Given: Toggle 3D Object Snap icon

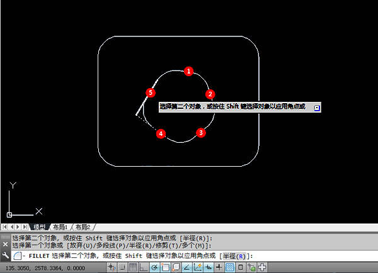Looking at the screenshot, I should [x=176, y=267].
